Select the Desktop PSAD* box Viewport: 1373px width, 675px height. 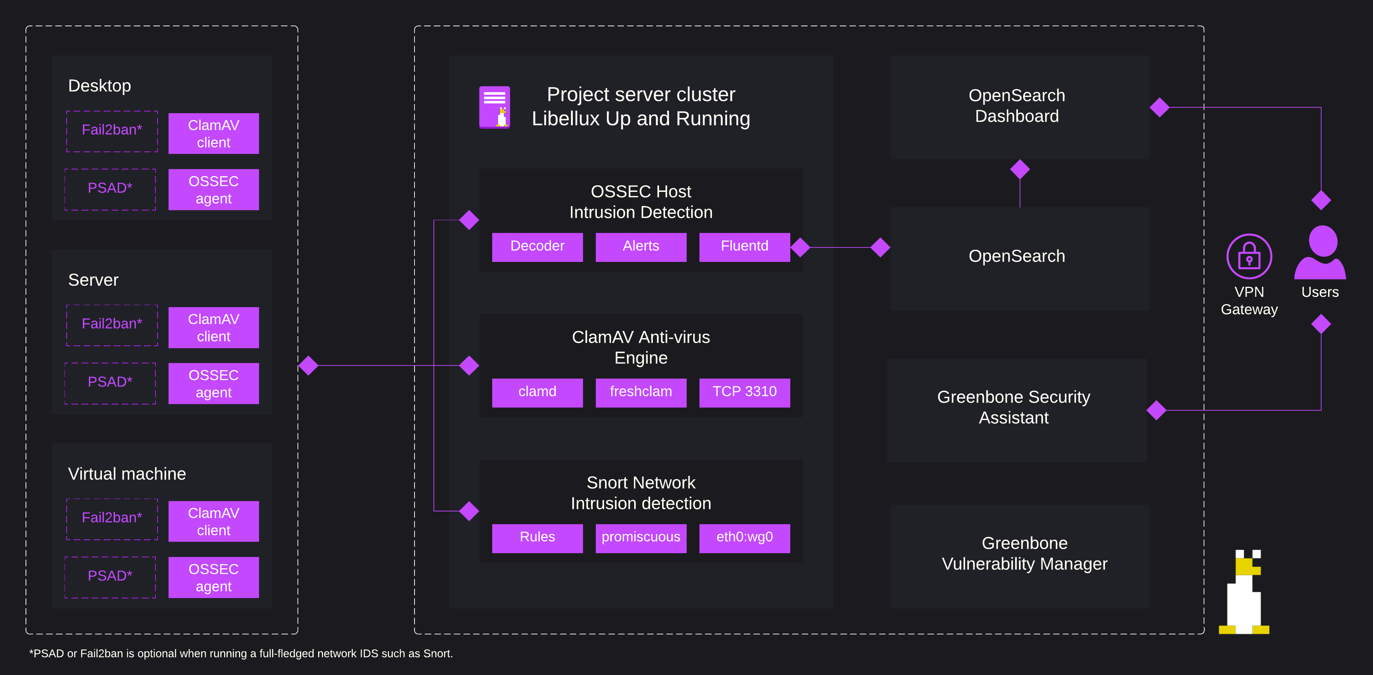click(110, 189)
